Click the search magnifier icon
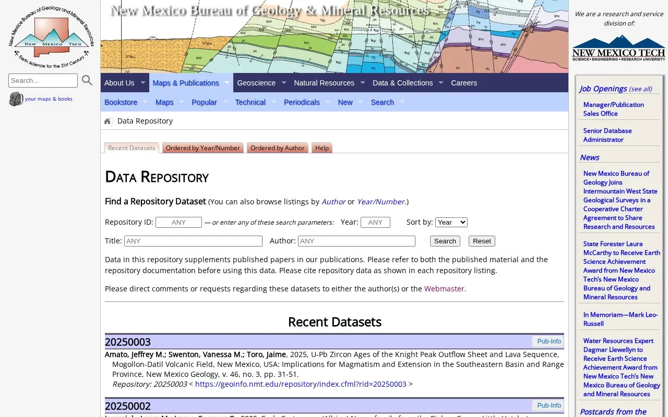 [x=87, y=80]
